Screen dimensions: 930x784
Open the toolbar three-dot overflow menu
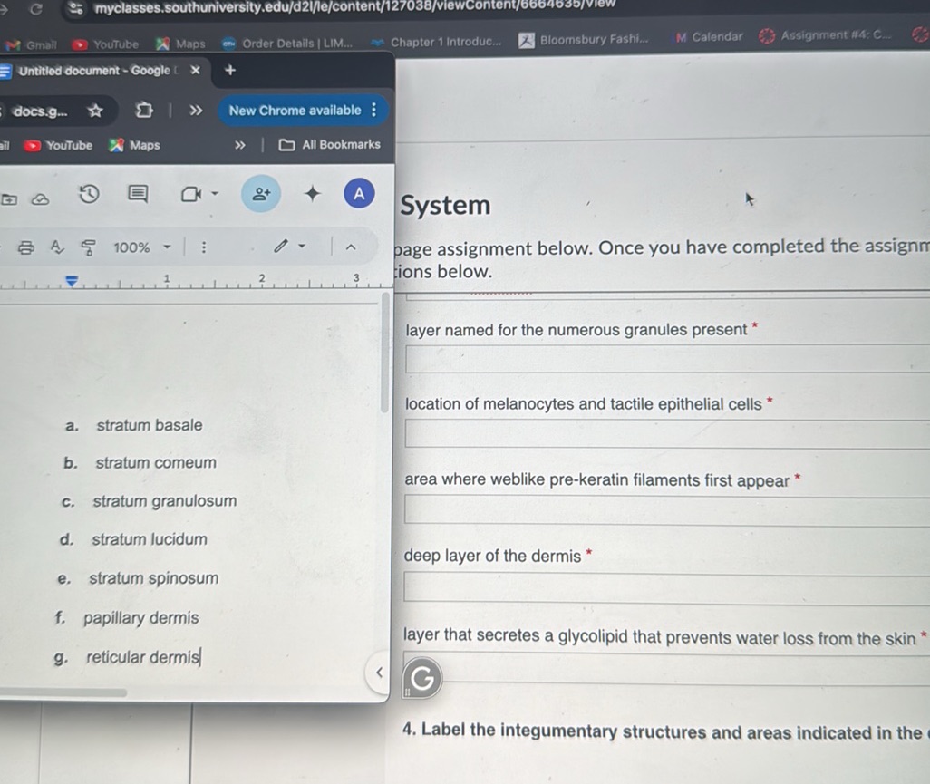click(x=204, y=247)
